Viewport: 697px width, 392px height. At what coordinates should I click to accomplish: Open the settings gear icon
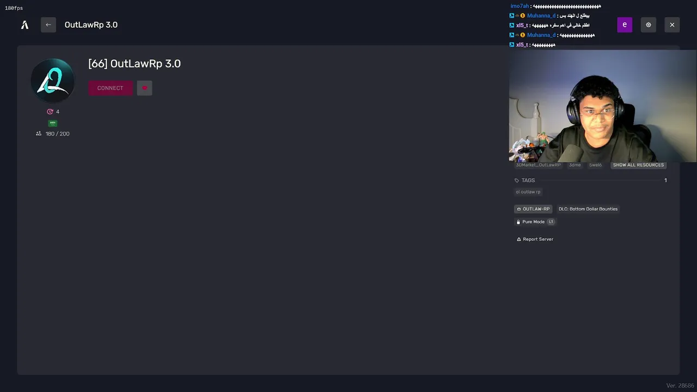click(649, 24)
